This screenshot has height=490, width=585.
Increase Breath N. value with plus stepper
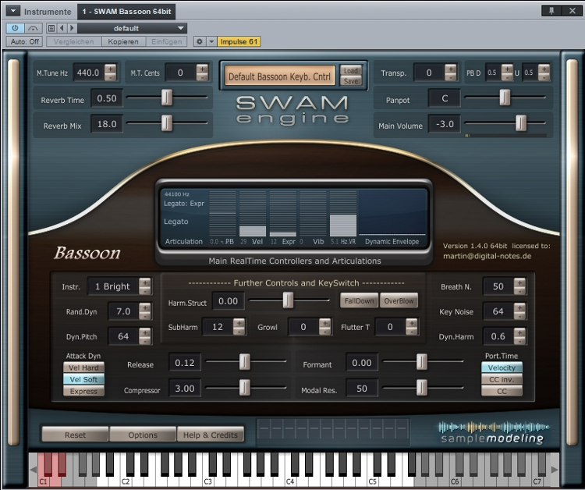coord(519,282)
